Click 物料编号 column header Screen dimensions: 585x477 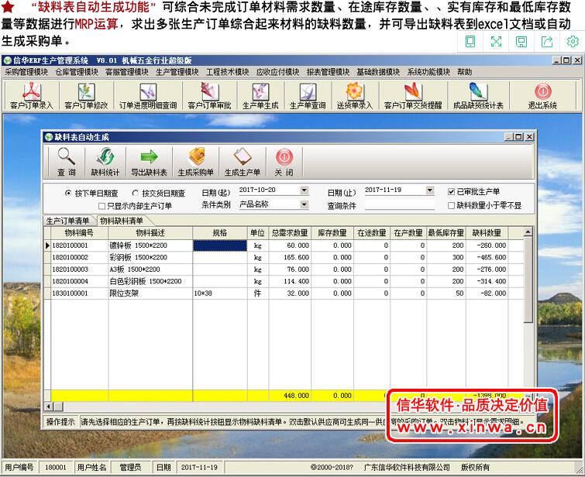[x=79, y=232]
